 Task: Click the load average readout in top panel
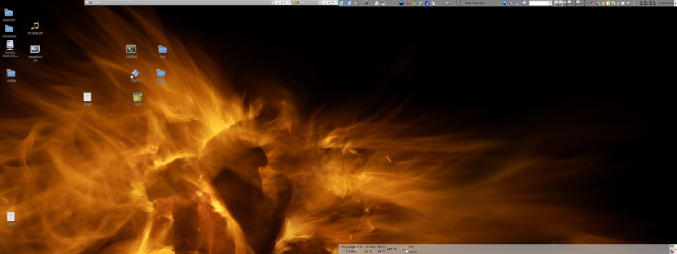click(x=474, y=3)
